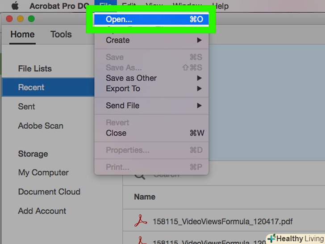This screenshot has width=325, height=244.
Task: Click the green zoom window button
Action: point(31,19)
